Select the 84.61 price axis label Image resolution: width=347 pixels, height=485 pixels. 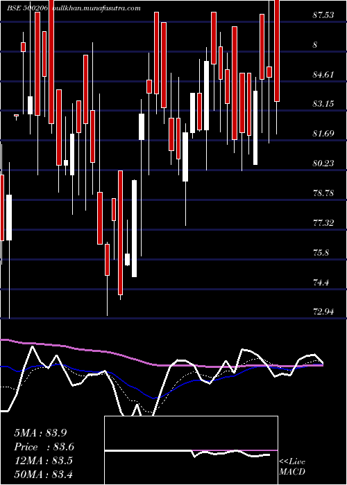point(323,74)
